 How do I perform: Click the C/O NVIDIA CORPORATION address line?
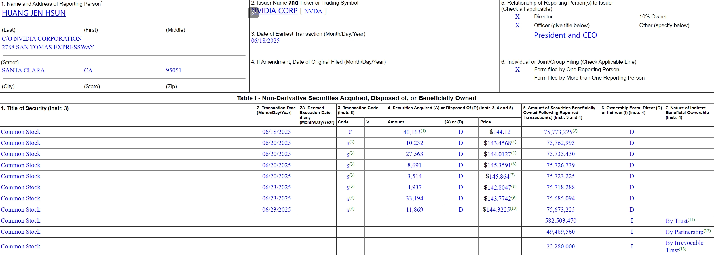pyautogui.click(x=42, y=39)
